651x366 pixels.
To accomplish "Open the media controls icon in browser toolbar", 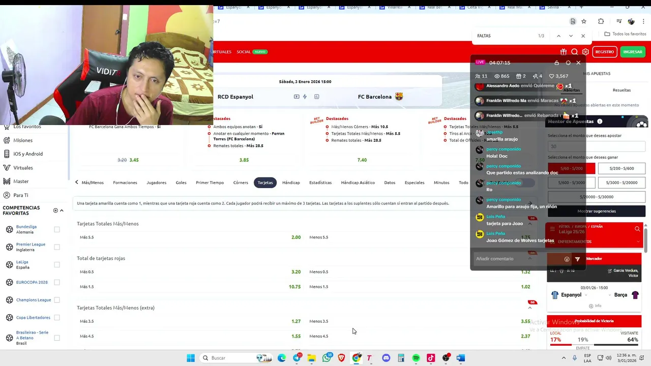I will click(x=619, y=21).
